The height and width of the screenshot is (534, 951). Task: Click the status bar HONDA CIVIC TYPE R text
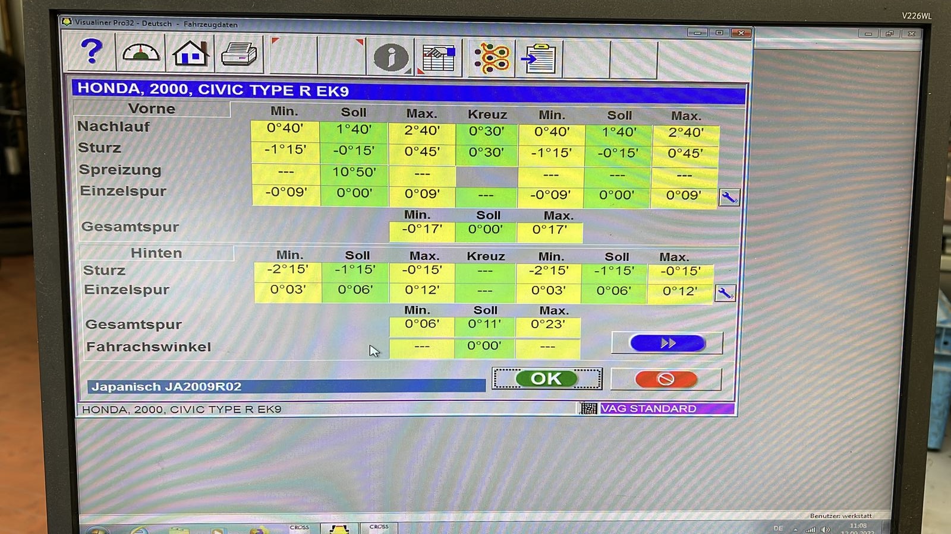tap(181, 409)
